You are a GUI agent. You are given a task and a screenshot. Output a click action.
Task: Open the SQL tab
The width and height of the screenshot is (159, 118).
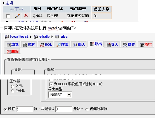[x=46, y=44]
